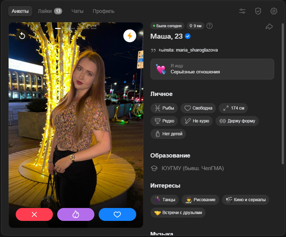Activate the lightning boost button
Viewport: 286px width, 237px height.
pos(130,36)
